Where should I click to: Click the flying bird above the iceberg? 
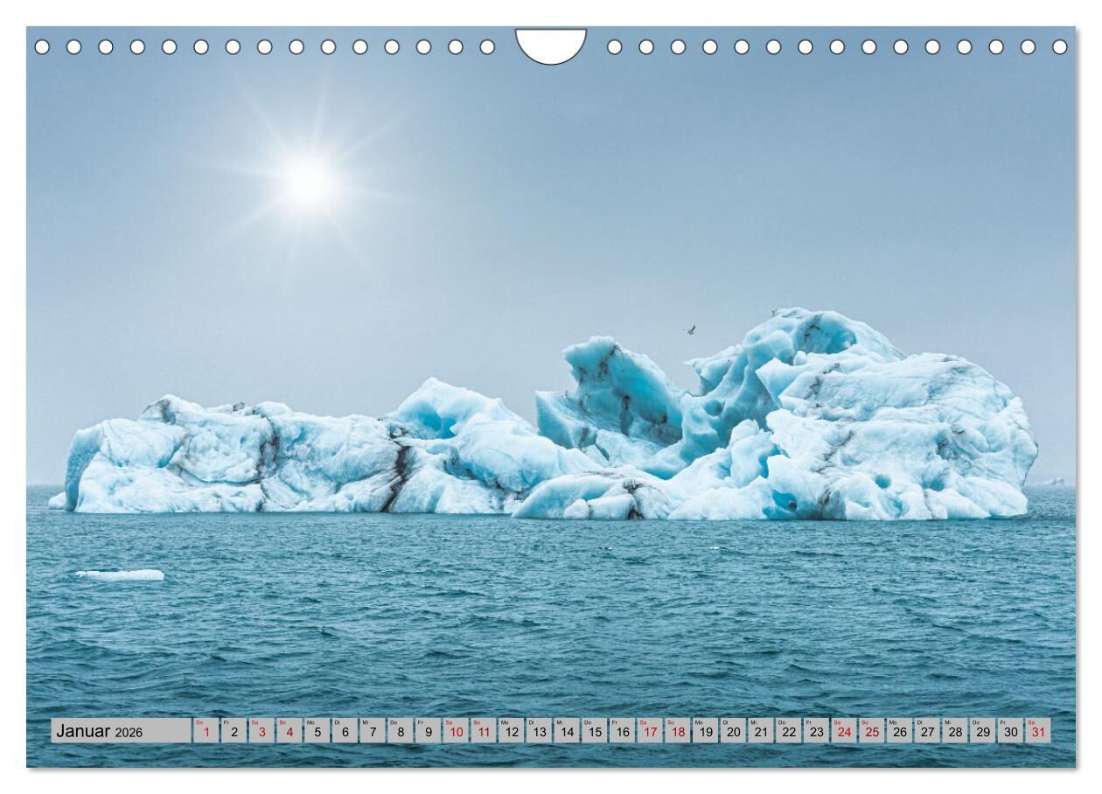690,330
